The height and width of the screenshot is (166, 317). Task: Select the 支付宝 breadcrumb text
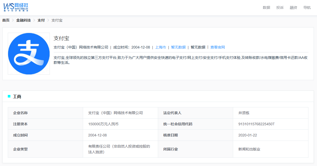(x=57, y=20)
